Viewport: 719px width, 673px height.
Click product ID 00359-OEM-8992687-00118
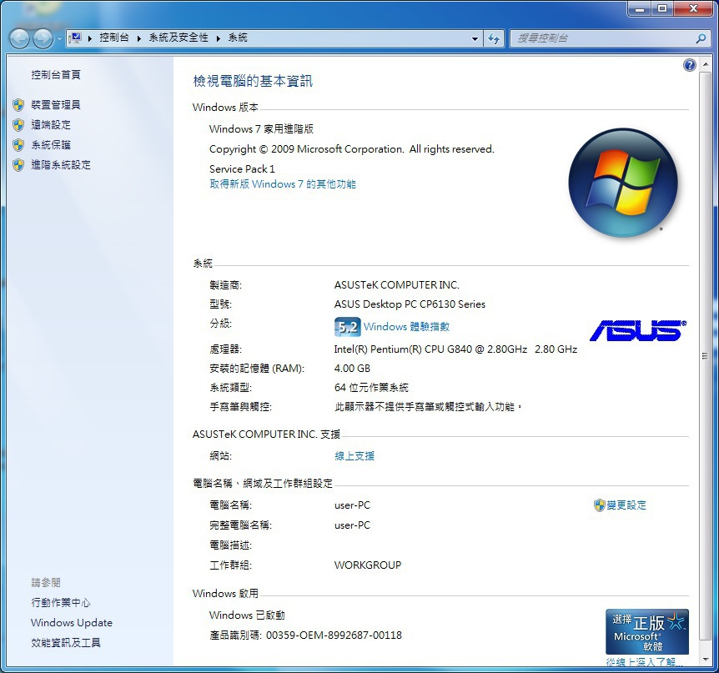[x=334, y=635]
